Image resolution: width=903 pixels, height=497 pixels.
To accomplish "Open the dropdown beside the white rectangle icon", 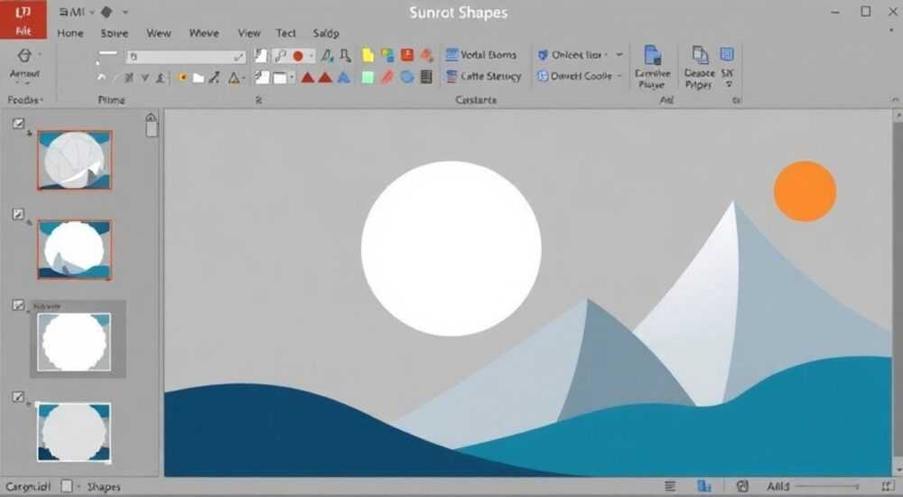I will [292, 78].
